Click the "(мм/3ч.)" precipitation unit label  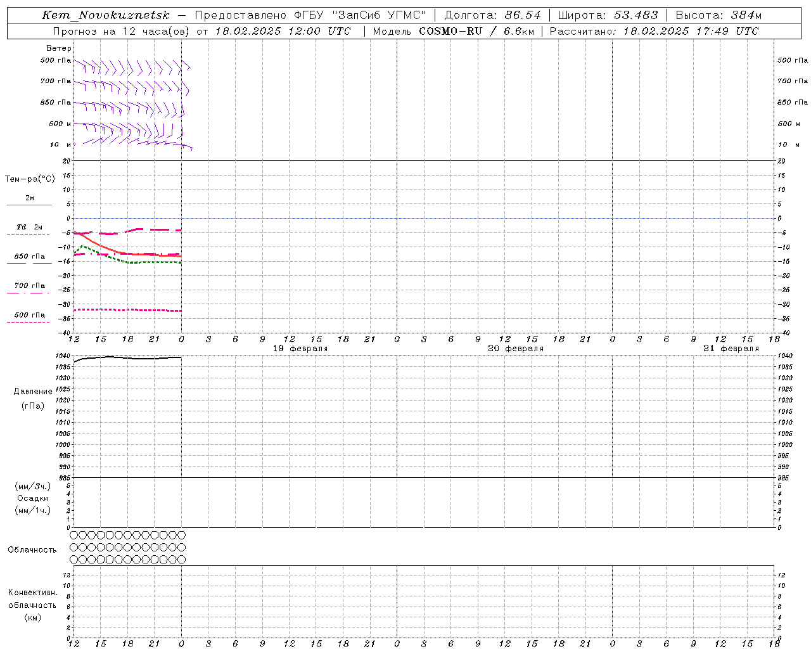point(33,486)
